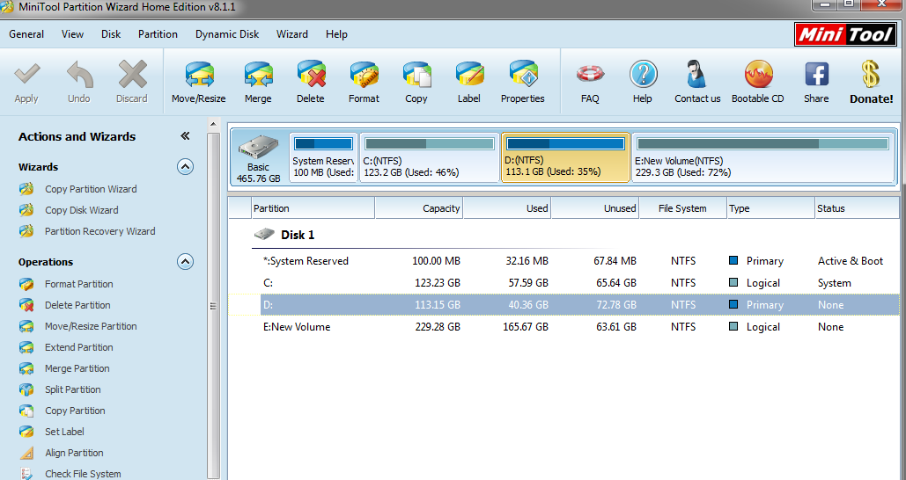The image size is (906, 480).
Task: Click the 229.28 GB capacity cell
Action: point(438,326)
